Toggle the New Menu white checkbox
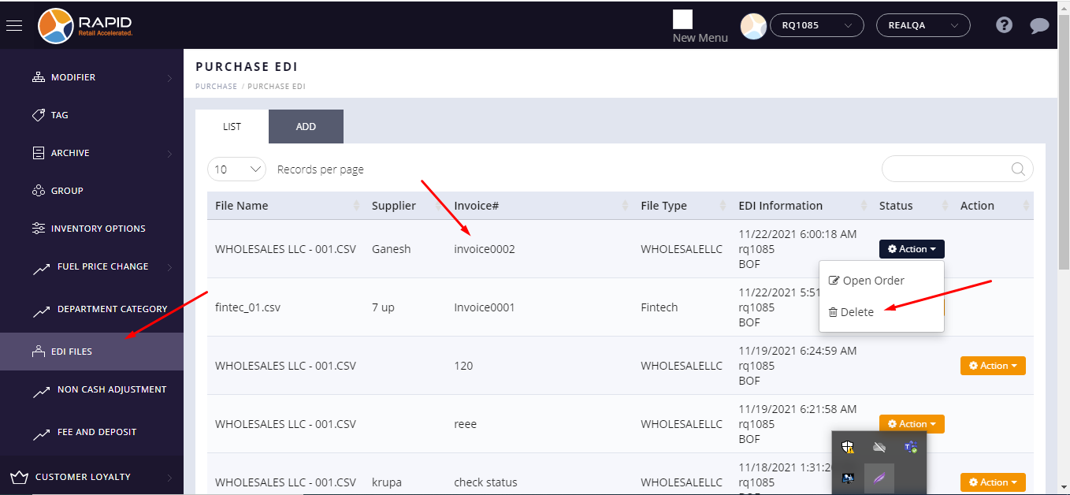 [x=682, y=20]
